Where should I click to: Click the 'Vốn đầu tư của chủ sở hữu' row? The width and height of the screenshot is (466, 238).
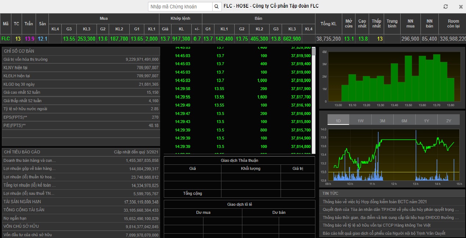click(x=81, y=235)
